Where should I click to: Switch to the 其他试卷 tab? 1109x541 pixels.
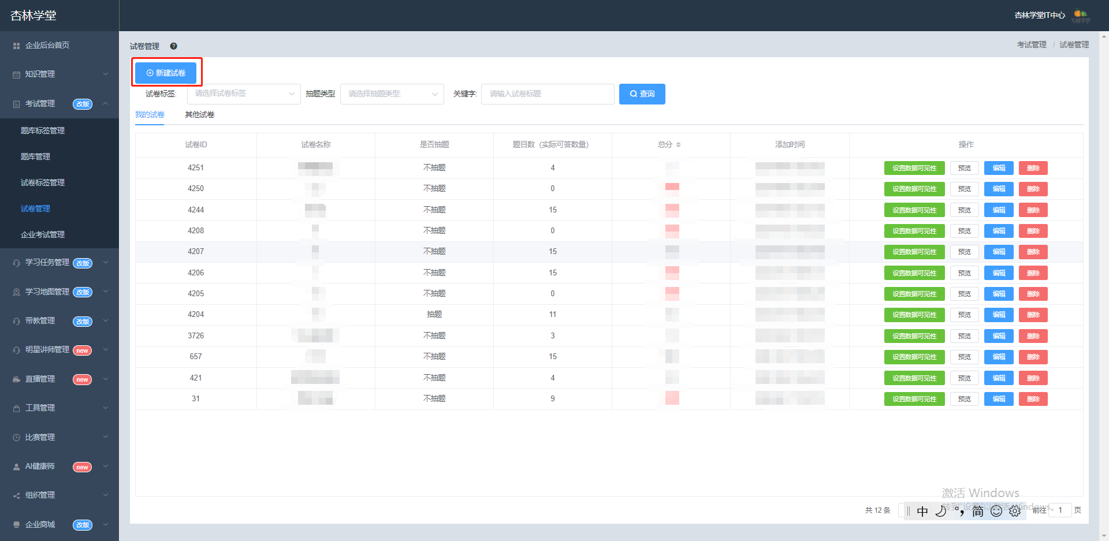click(x=199, y=114)
